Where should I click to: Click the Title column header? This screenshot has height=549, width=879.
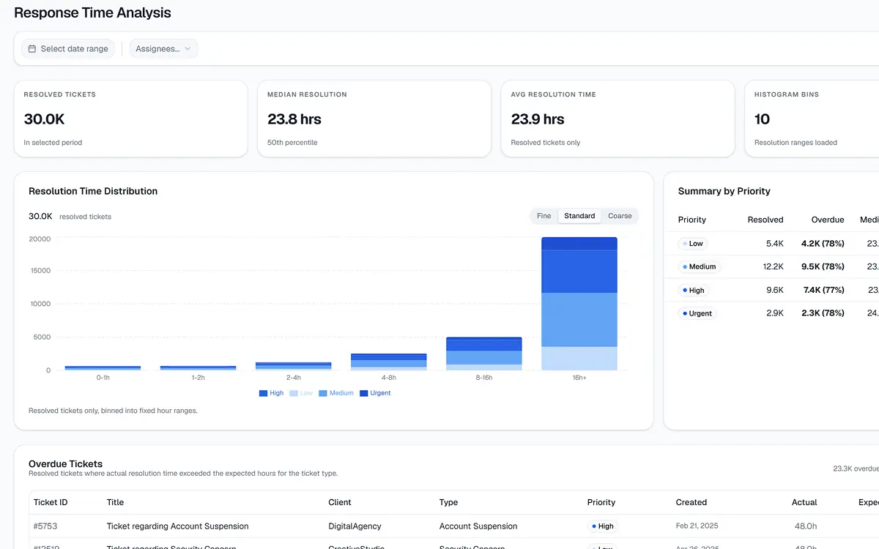pyautogui.click(x=115, y=502)
